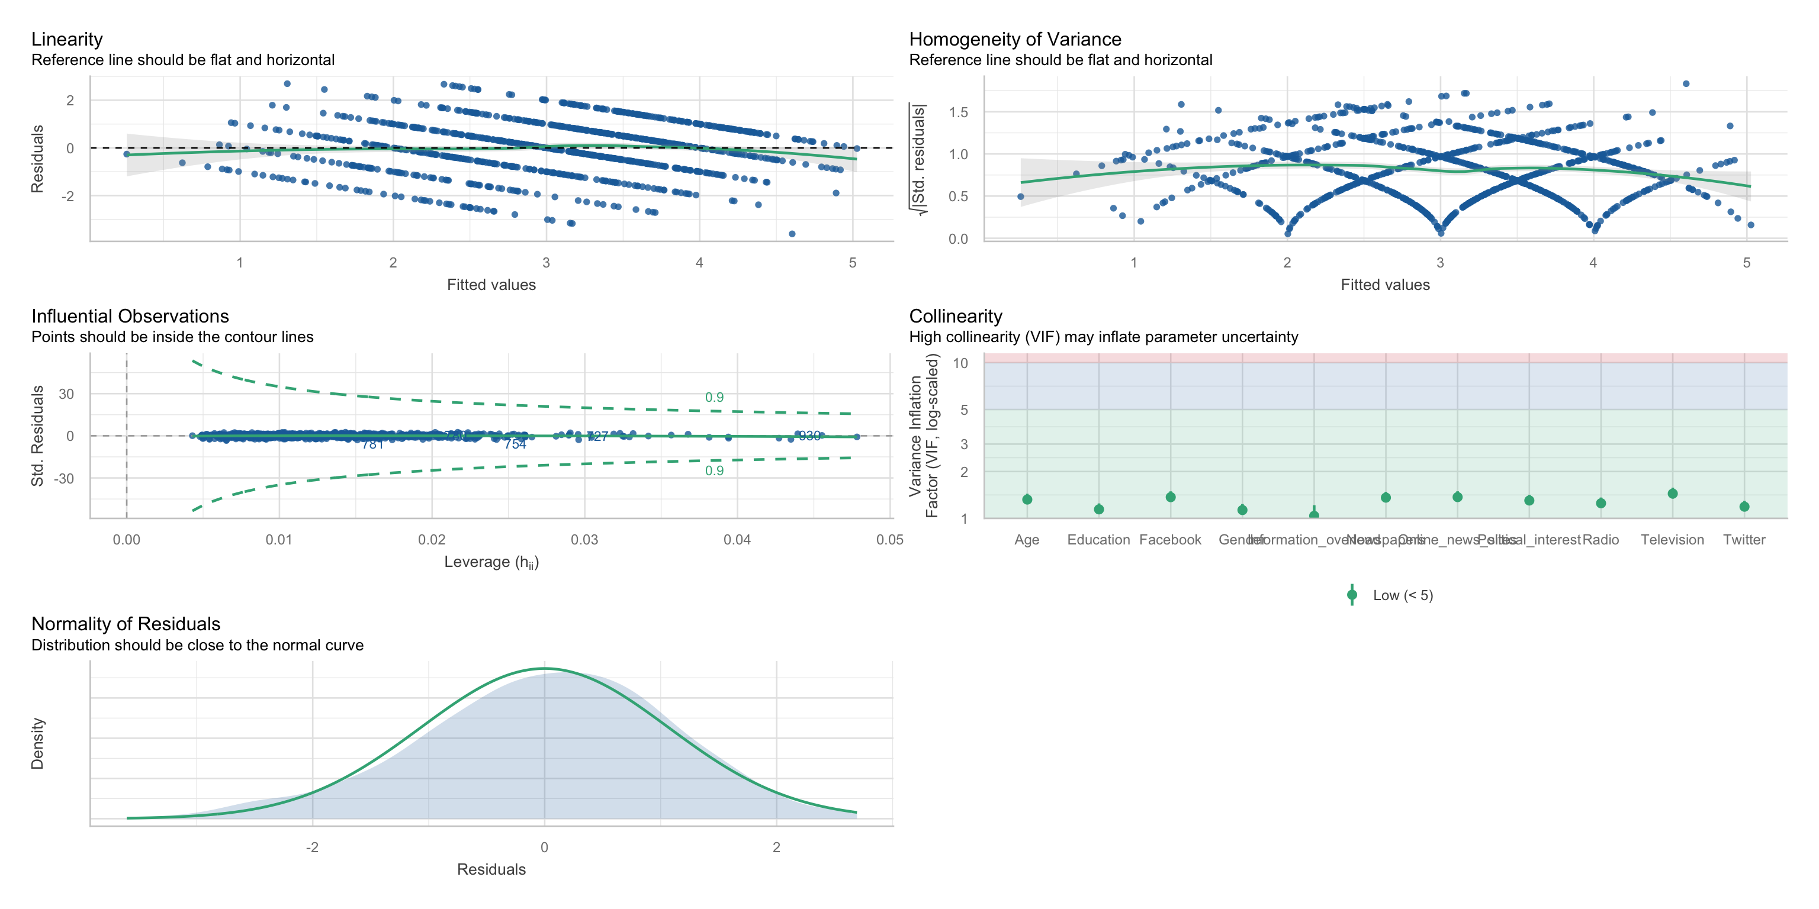
Task: Click the "Normality of Residuals" title
Action: pos(126,624)
